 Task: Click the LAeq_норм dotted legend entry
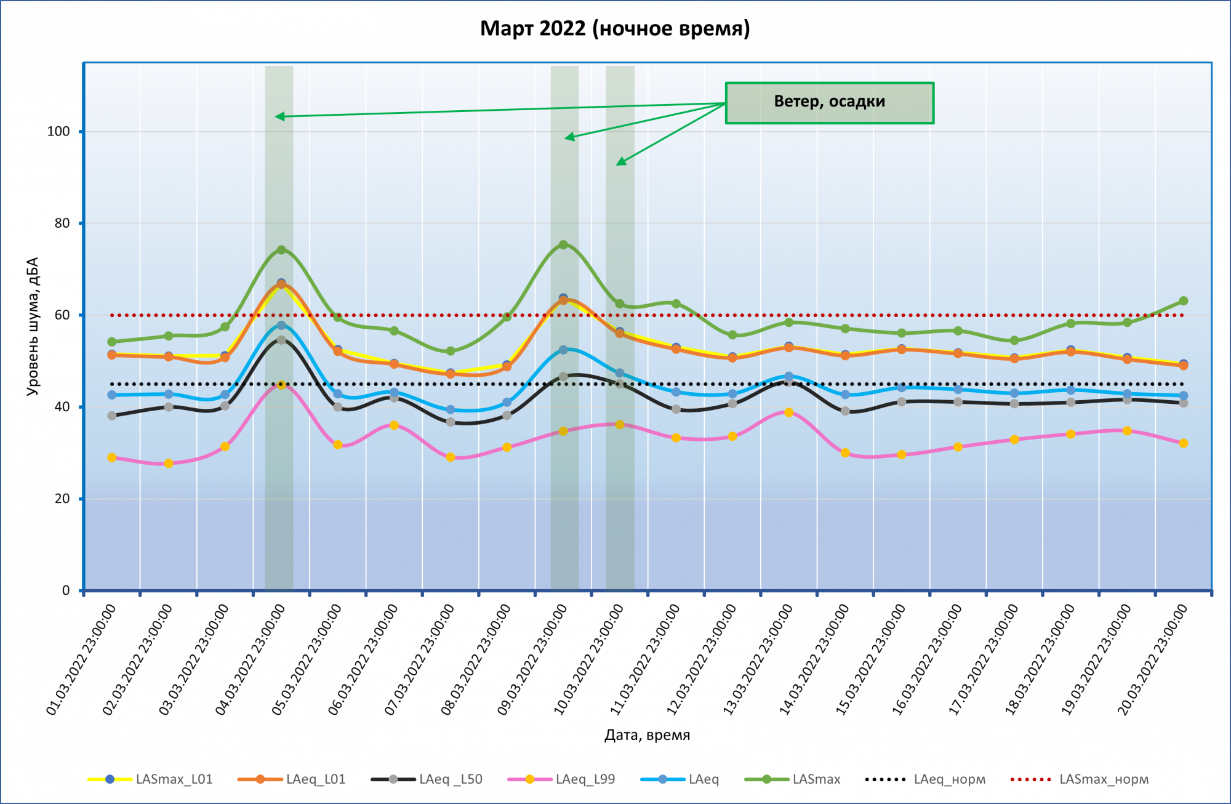click(x=925, y=779)
